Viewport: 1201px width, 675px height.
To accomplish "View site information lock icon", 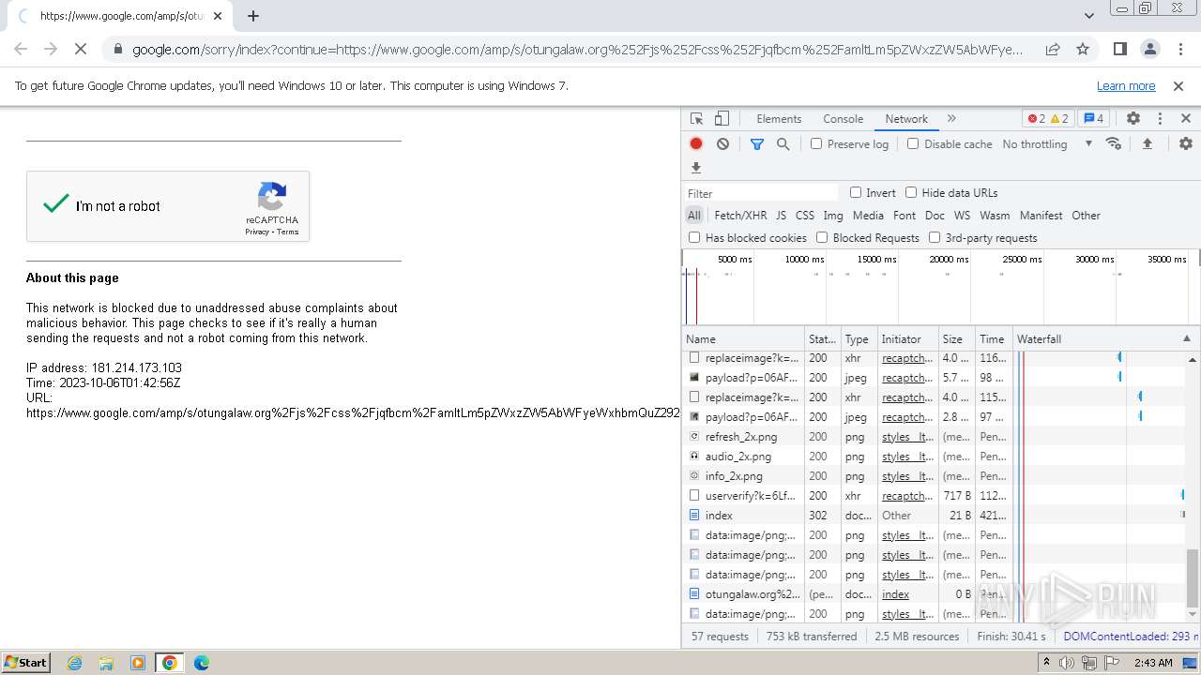I will pyautogui.click(x=117, y=50).
